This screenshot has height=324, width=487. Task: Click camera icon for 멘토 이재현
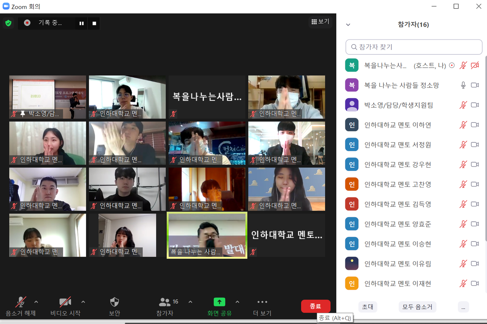point(475,283)
